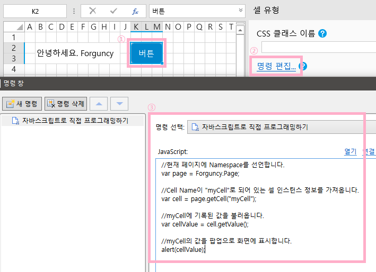Image resolution: width=376 pixels, height=272 pixels.
Task: Select column K header in the grid
Action: click(136, 27)
